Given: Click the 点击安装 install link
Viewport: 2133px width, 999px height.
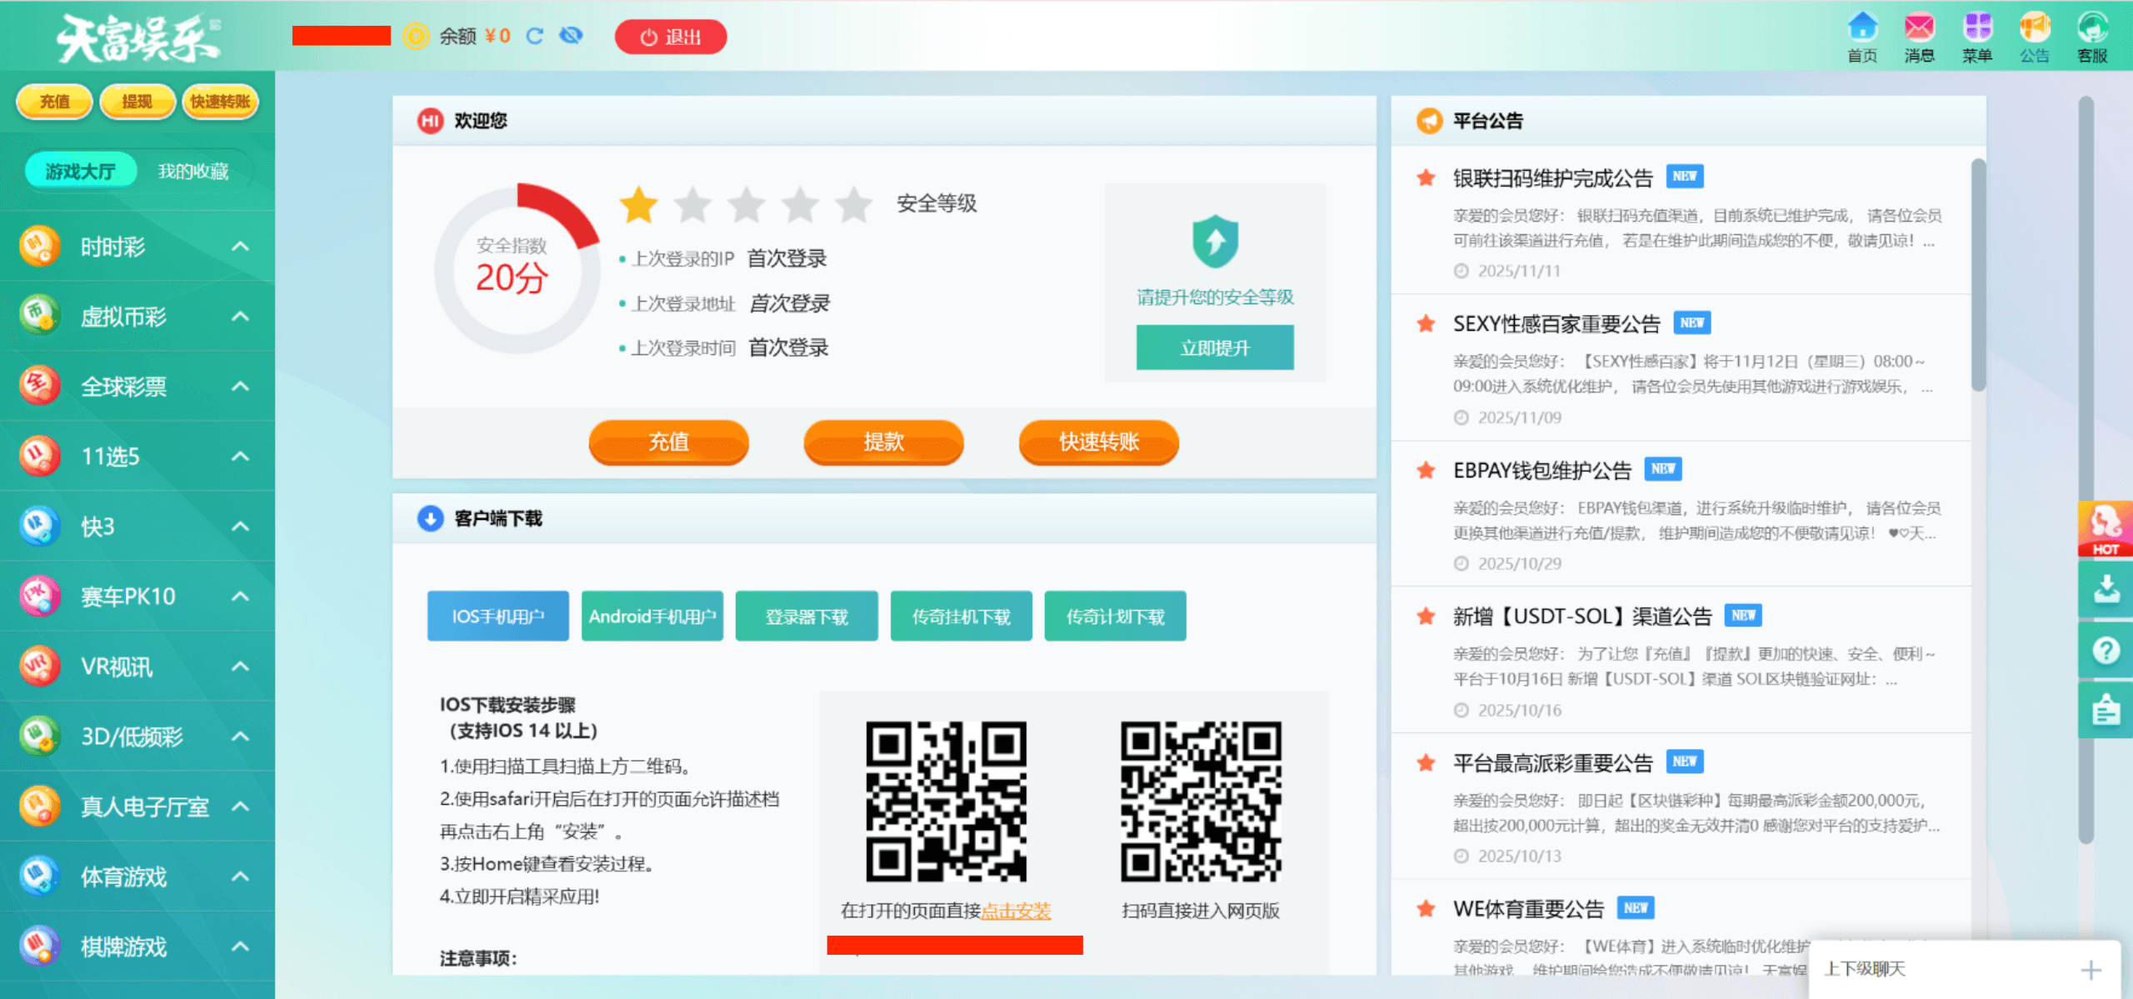Looking at the screenshot, I should coord(1016,911).
